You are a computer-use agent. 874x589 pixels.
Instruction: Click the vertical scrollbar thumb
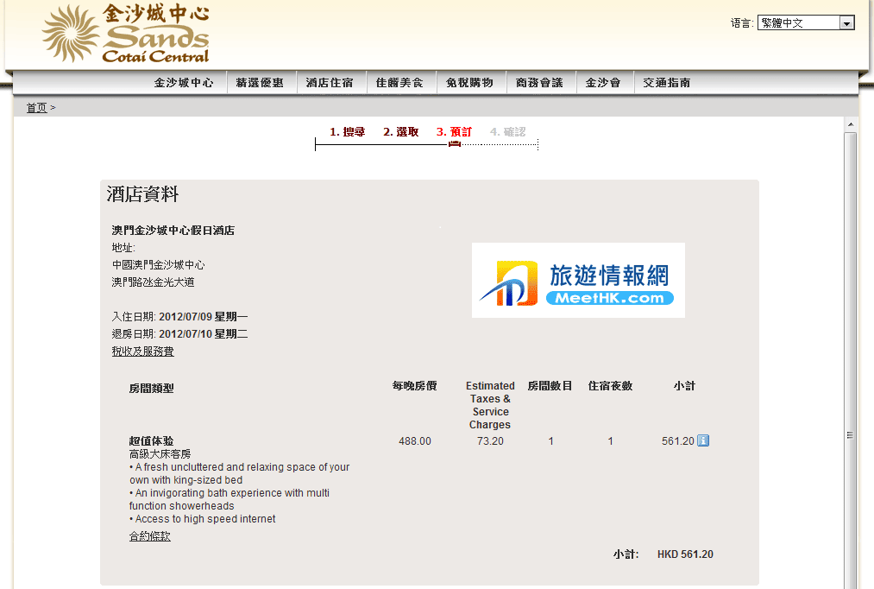pos(850,363)
